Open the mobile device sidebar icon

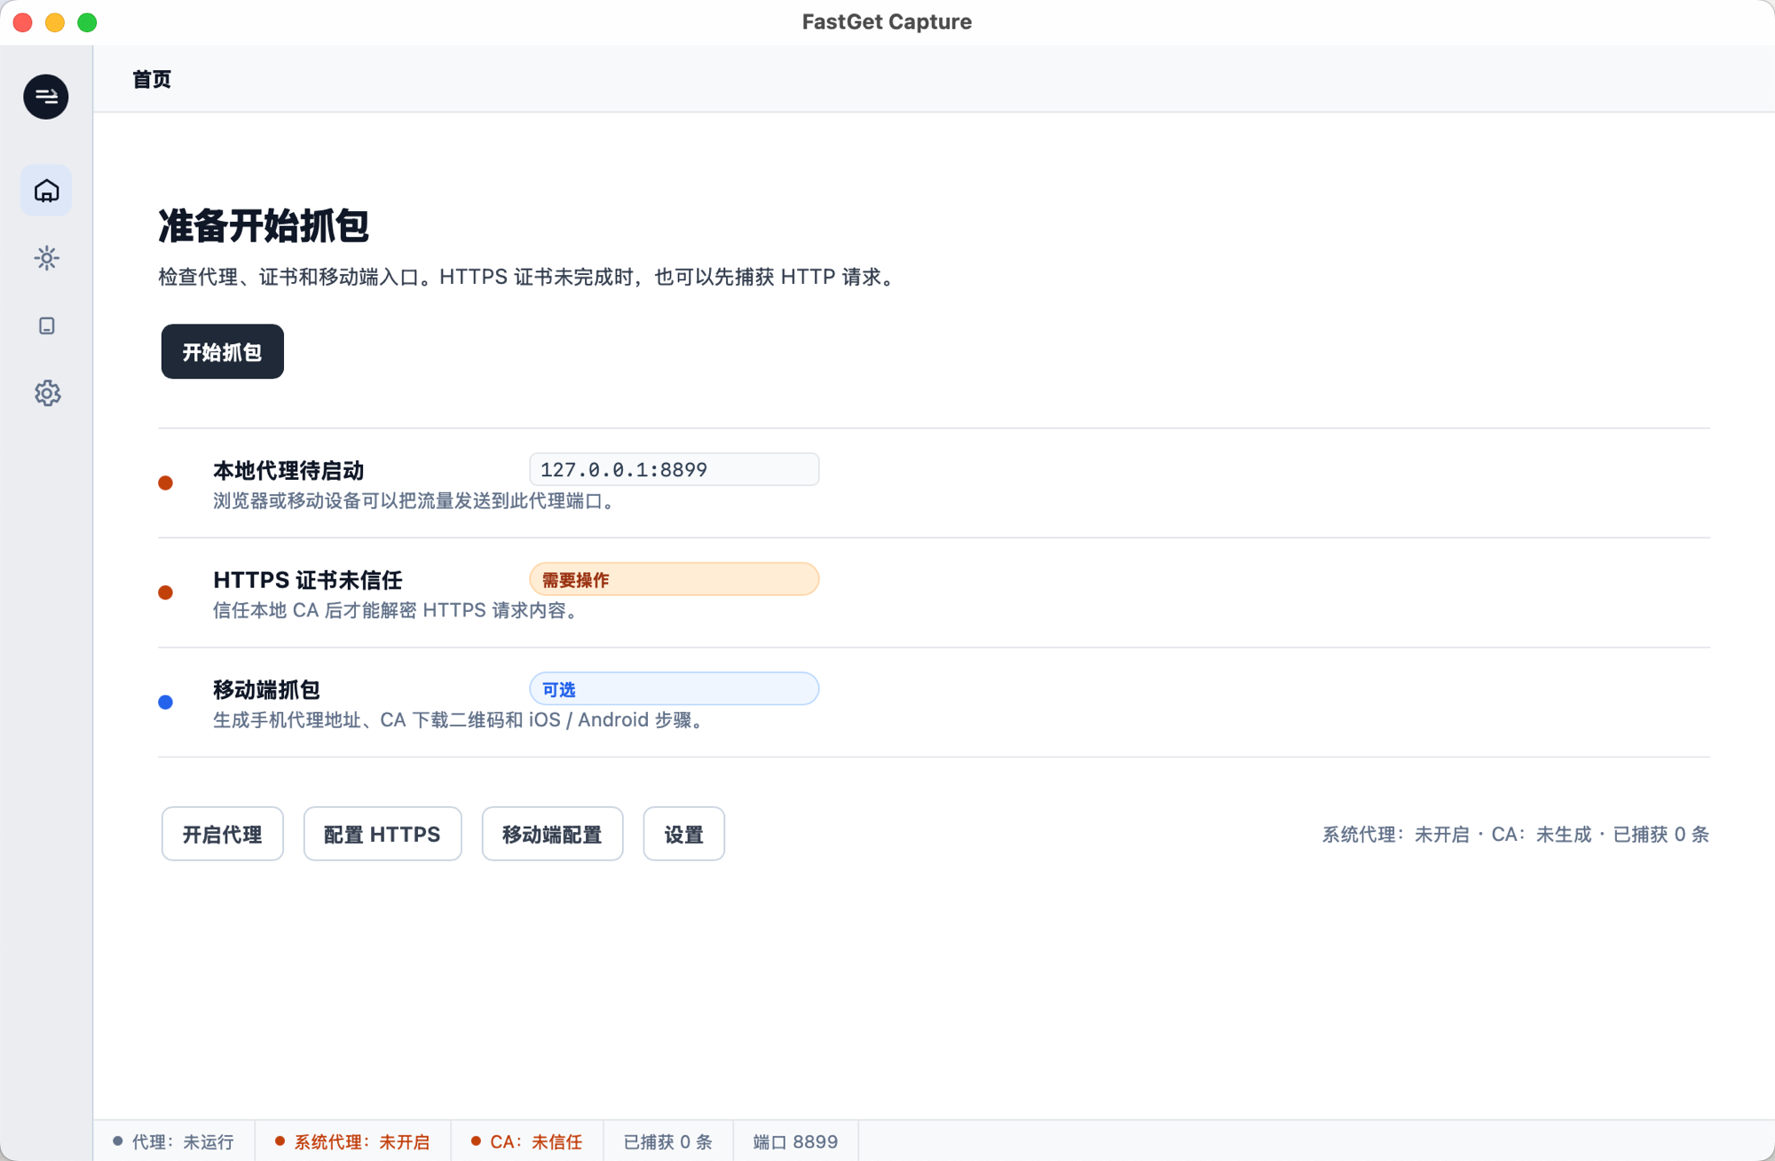(x=46, y=326)
